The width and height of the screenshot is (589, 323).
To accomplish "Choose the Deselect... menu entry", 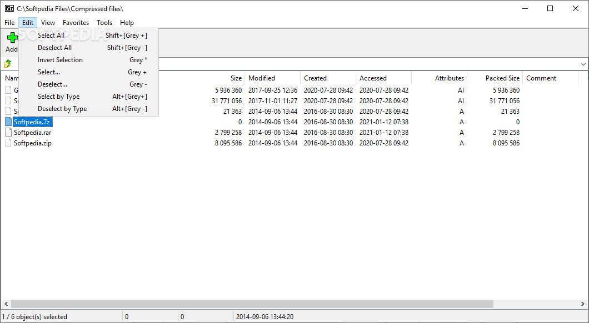I will 89,84.
